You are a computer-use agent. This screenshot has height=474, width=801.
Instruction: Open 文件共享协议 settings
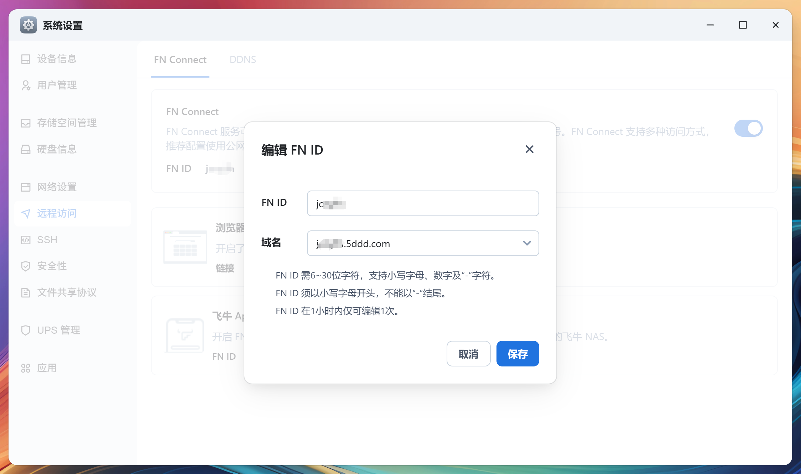click(66, 292)
